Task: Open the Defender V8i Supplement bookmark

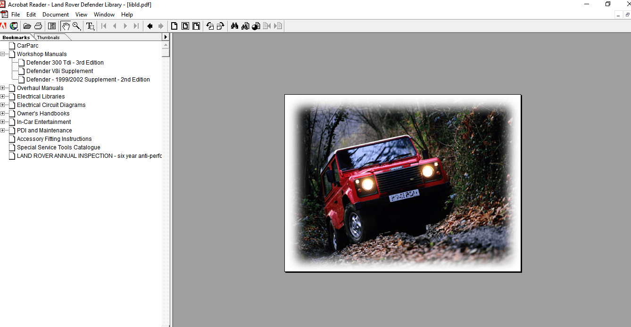Action: 60,71
